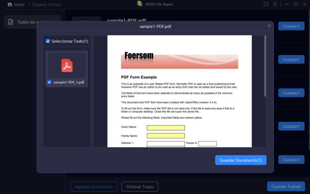
Task: Toggle the Seleccionar Todo(1) checkbox
Action: pos(48,41)
